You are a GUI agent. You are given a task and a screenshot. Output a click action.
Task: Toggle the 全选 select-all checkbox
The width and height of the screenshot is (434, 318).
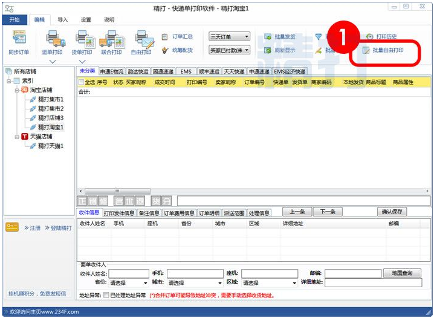pos(81,82)
